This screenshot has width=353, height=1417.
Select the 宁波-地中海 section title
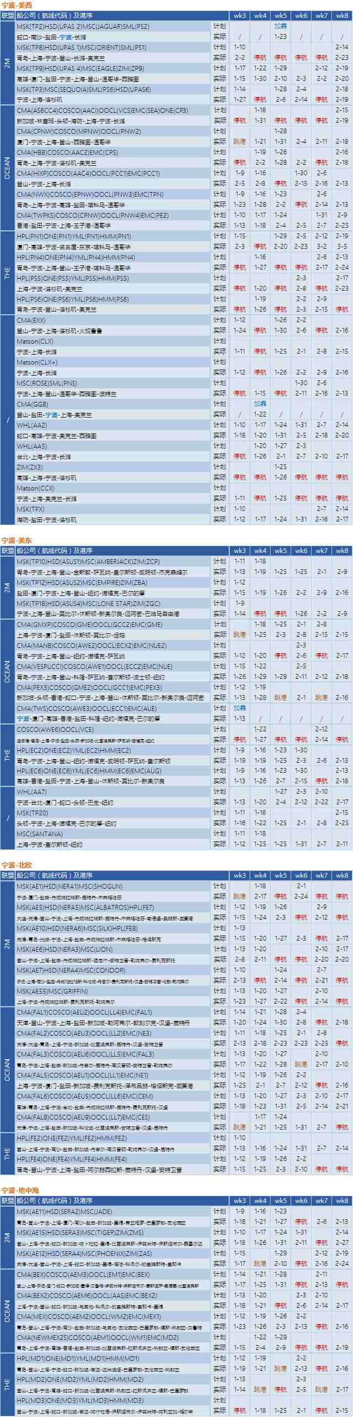tap(20, 1190)
